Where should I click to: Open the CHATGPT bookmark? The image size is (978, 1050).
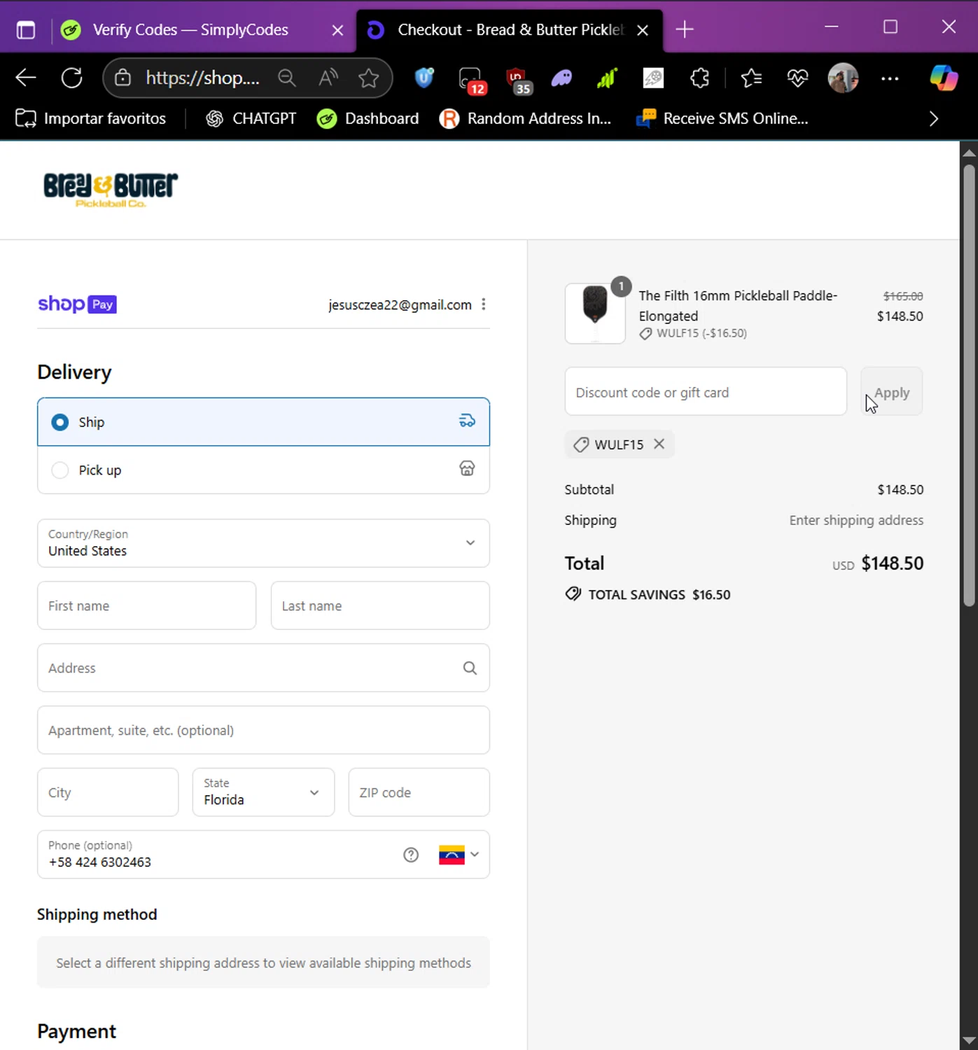251,119
